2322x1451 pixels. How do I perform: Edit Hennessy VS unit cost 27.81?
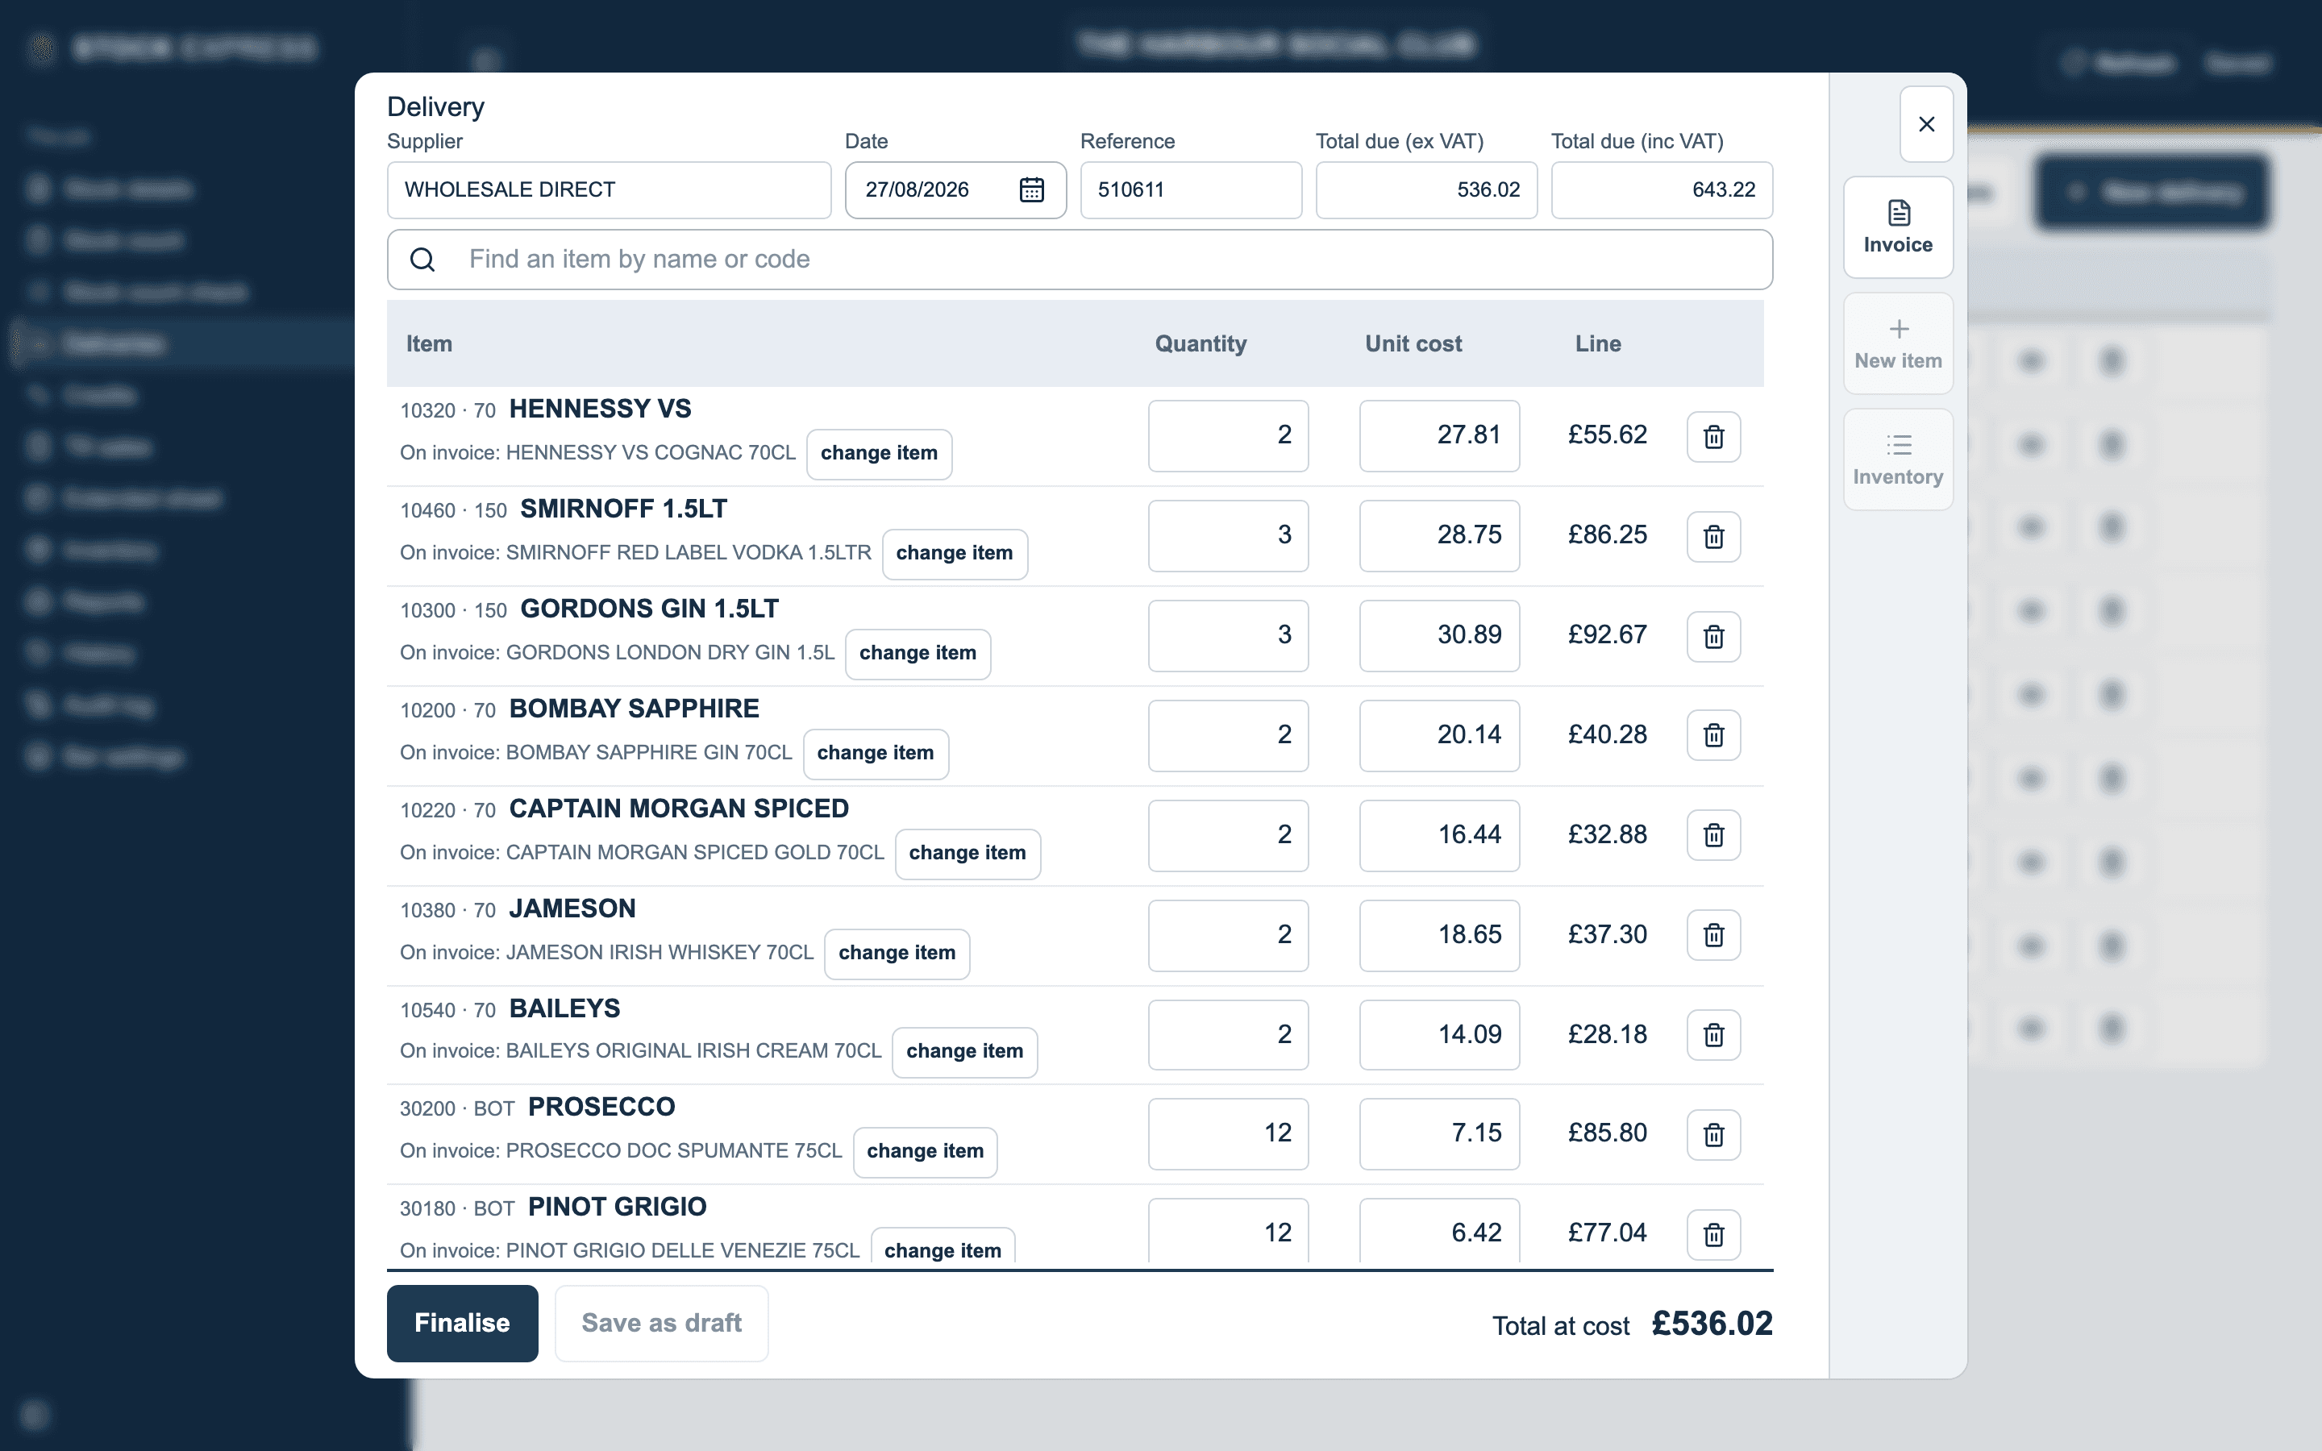(x=1439, y=435)
